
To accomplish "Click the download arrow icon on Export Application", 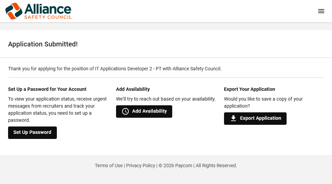I will coord(233,118).
